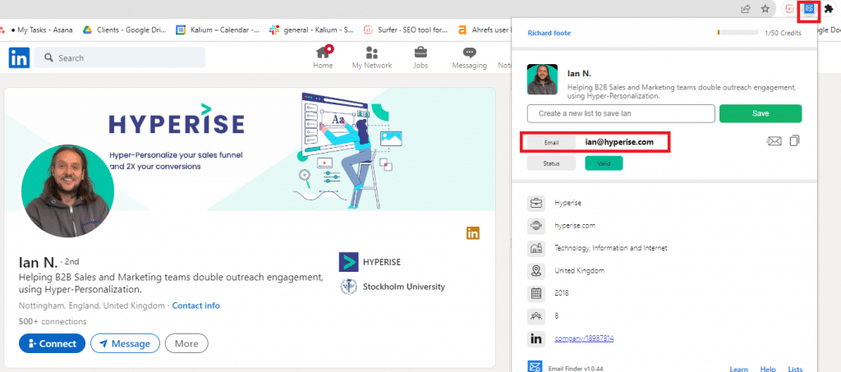
Task: Open the Contact info link
Action: pyautogui.click(x=195, y=305)
